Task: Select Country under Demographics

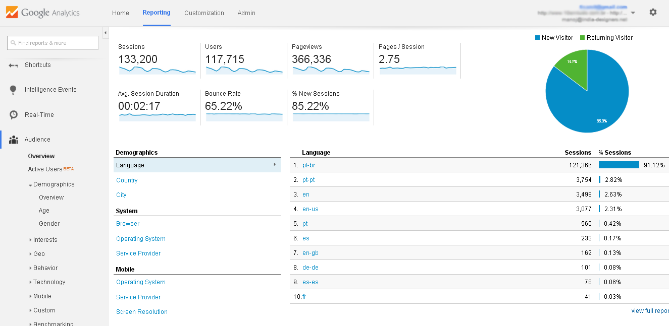Action: (x=127, y=180)
